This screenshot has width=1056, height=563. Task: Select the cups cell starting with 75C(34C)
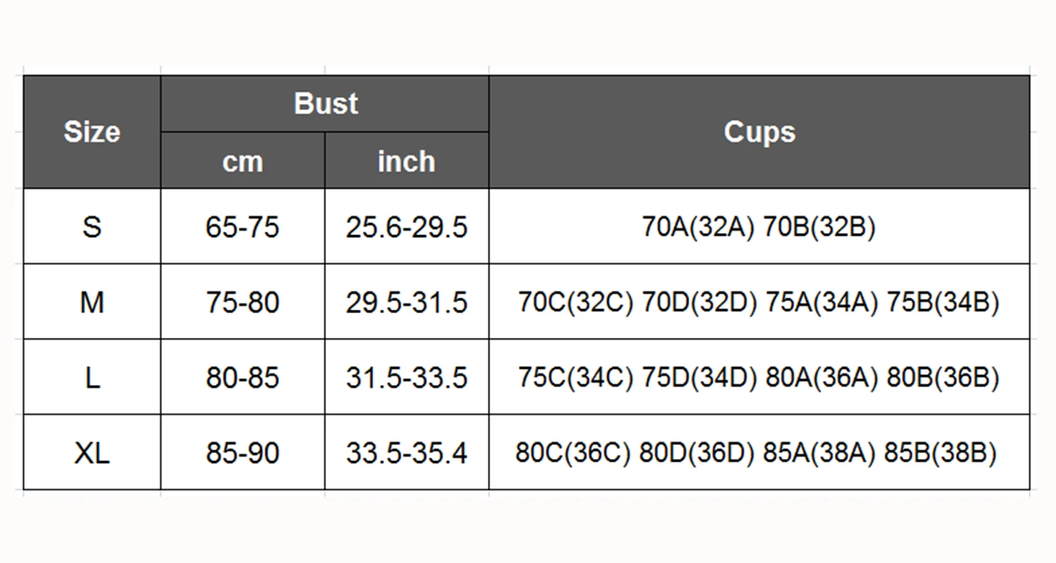[759, 377]
